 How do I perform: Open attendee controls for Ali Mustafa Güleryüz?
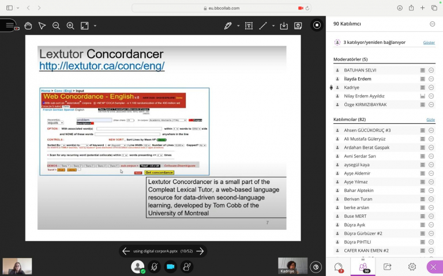click(x=431, y=139)
